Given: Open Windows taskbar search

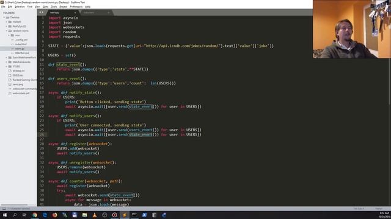Looking at the screenshot, I should [x=15, y=215].
